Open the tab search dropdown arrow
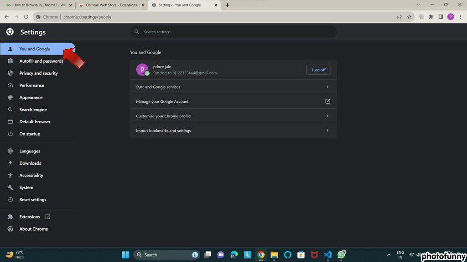Image resolution: width=467 pixels, height=262 pixels. click(x=418, y=5)
